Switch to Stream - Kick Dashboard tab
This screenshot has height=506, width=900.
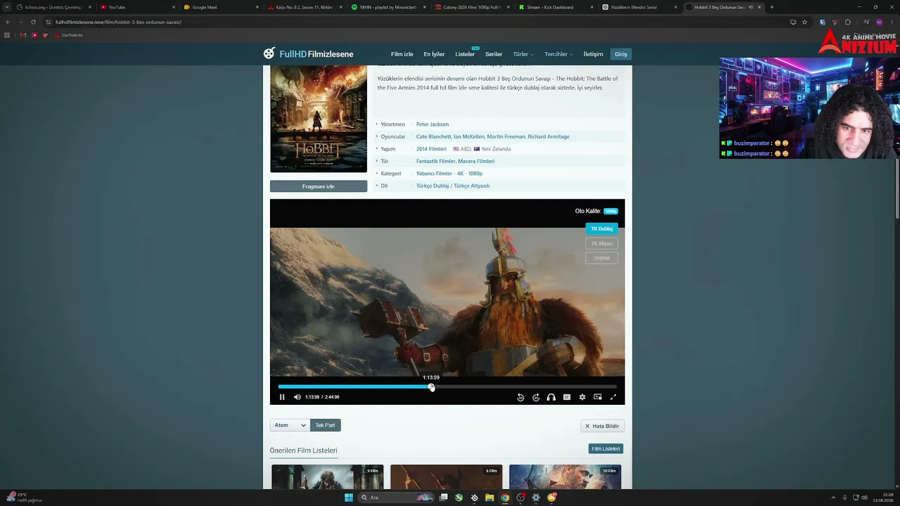click(556, 7)
